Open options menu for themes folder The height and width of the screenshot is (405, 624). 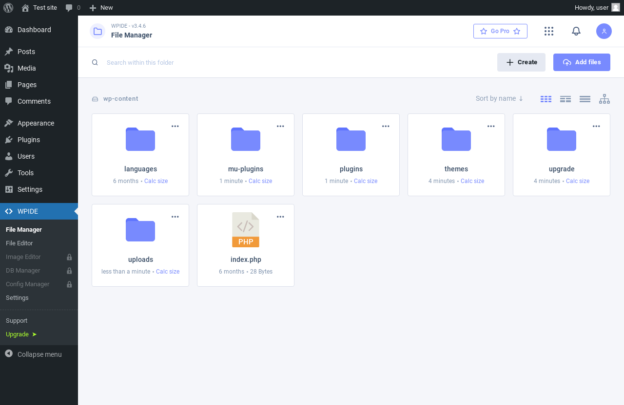tap(491, 126)
